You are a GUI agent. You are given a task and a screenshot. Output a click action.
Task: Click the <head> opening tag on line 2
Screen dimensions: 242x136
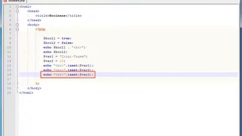33,11
